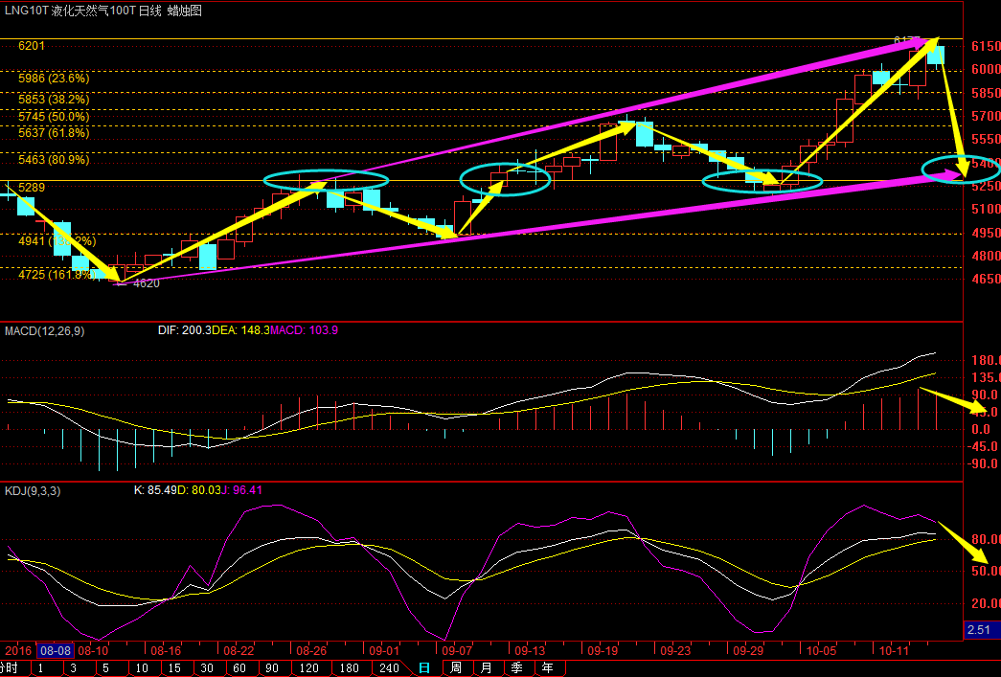Open the 分时 intraday chart tab

pyautogui.click(x=9, y=667)
